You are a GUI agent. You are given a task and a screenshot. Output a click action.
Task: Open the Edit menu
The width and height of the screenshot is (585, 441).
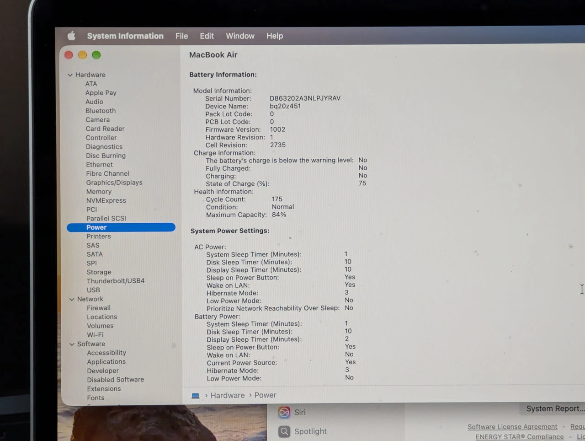point(207,36)
